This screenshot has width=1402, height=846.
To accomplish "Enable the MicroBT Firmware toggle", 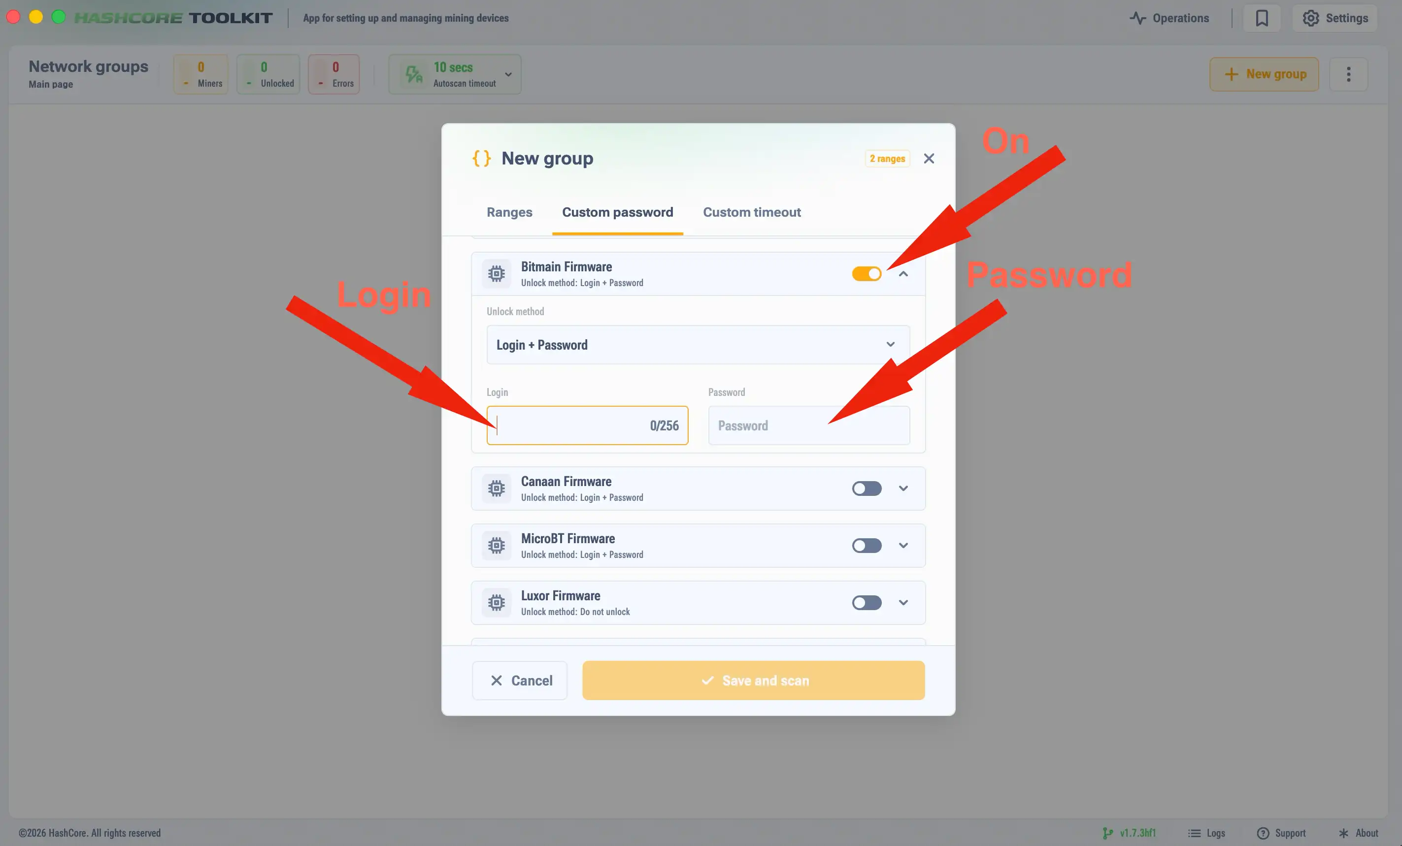I will (866, 545).
